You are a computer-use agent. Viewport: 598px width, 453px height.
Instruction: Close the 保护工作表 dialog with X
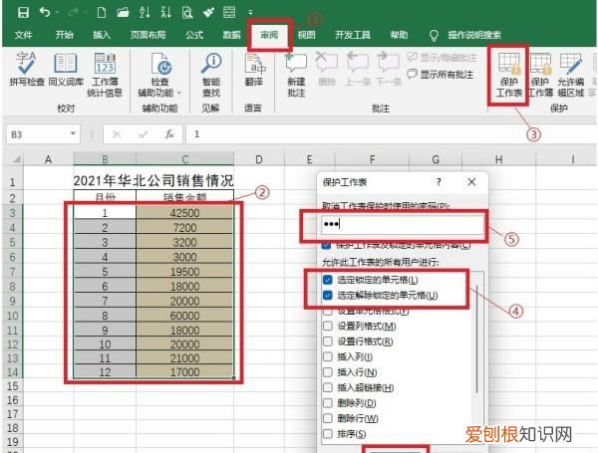pos(471,182)
